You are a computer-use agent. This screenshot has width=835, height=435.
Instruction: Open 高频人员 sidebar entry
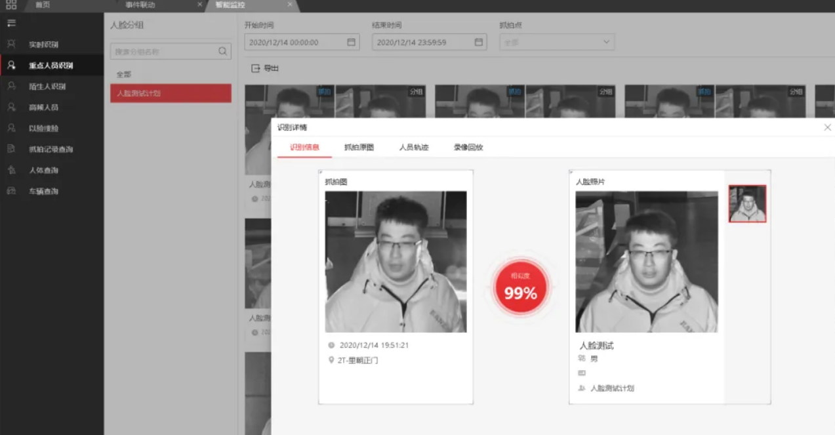coord(43,108)
